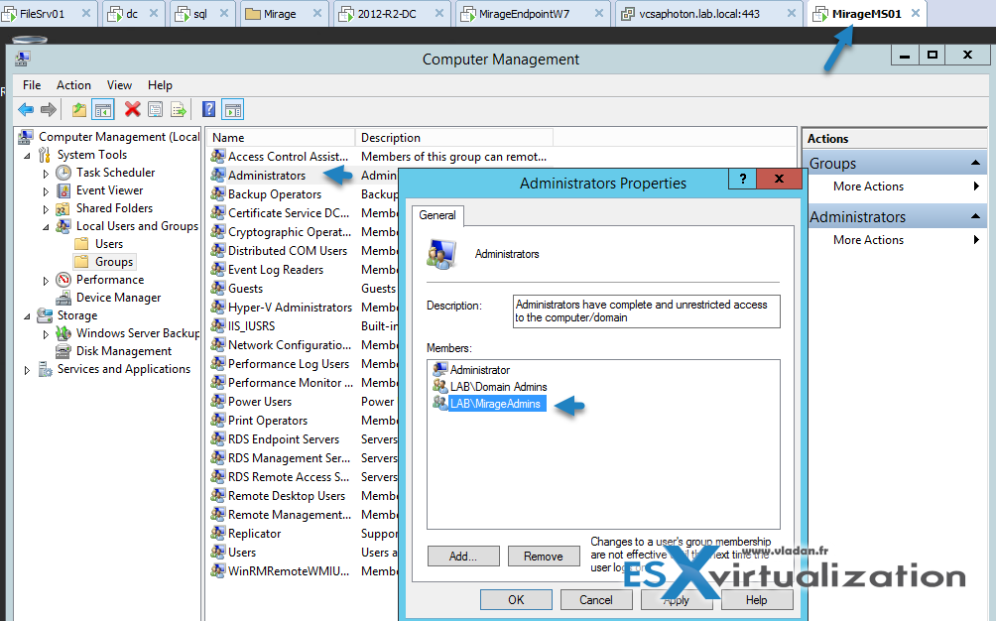Image resolution: width=996 pixels, height=621 pixels.
Task: Click the Back arrow toolbar icon
Action: coord(26,110)
